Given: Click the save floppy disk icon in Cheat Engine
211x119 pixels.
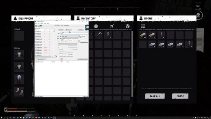Looking at the screenshot, I should [41, 26].
